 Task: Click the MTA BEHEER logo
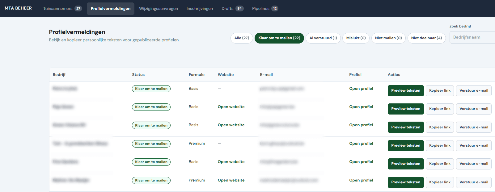point(18,8)
